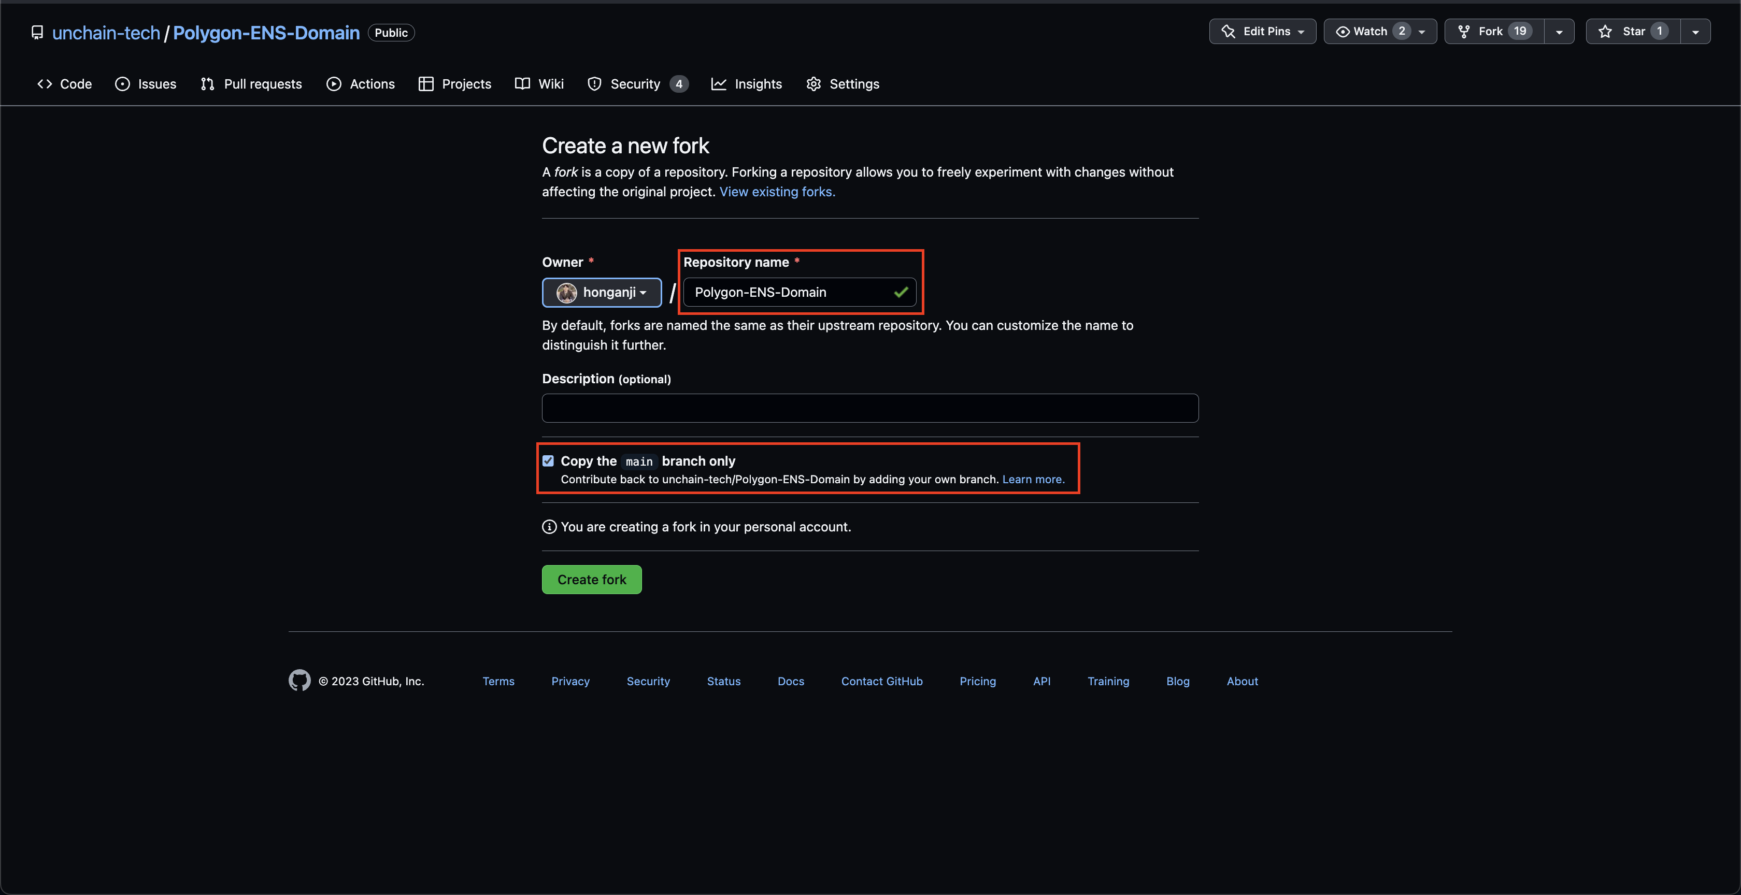Open the Edit Pins dropdown

pos(1263,31)
